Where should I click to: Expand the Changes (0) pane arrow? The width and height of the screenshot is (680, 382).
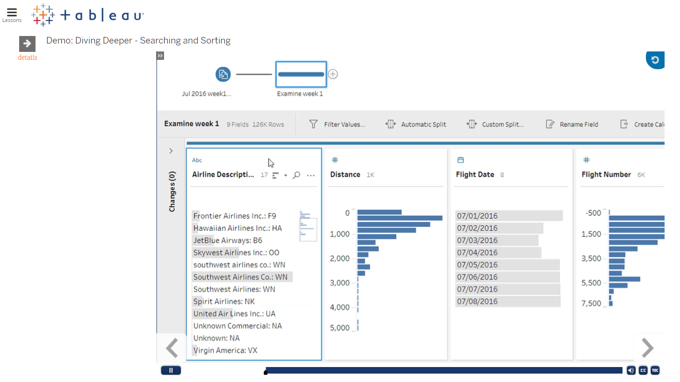(171, 151)
